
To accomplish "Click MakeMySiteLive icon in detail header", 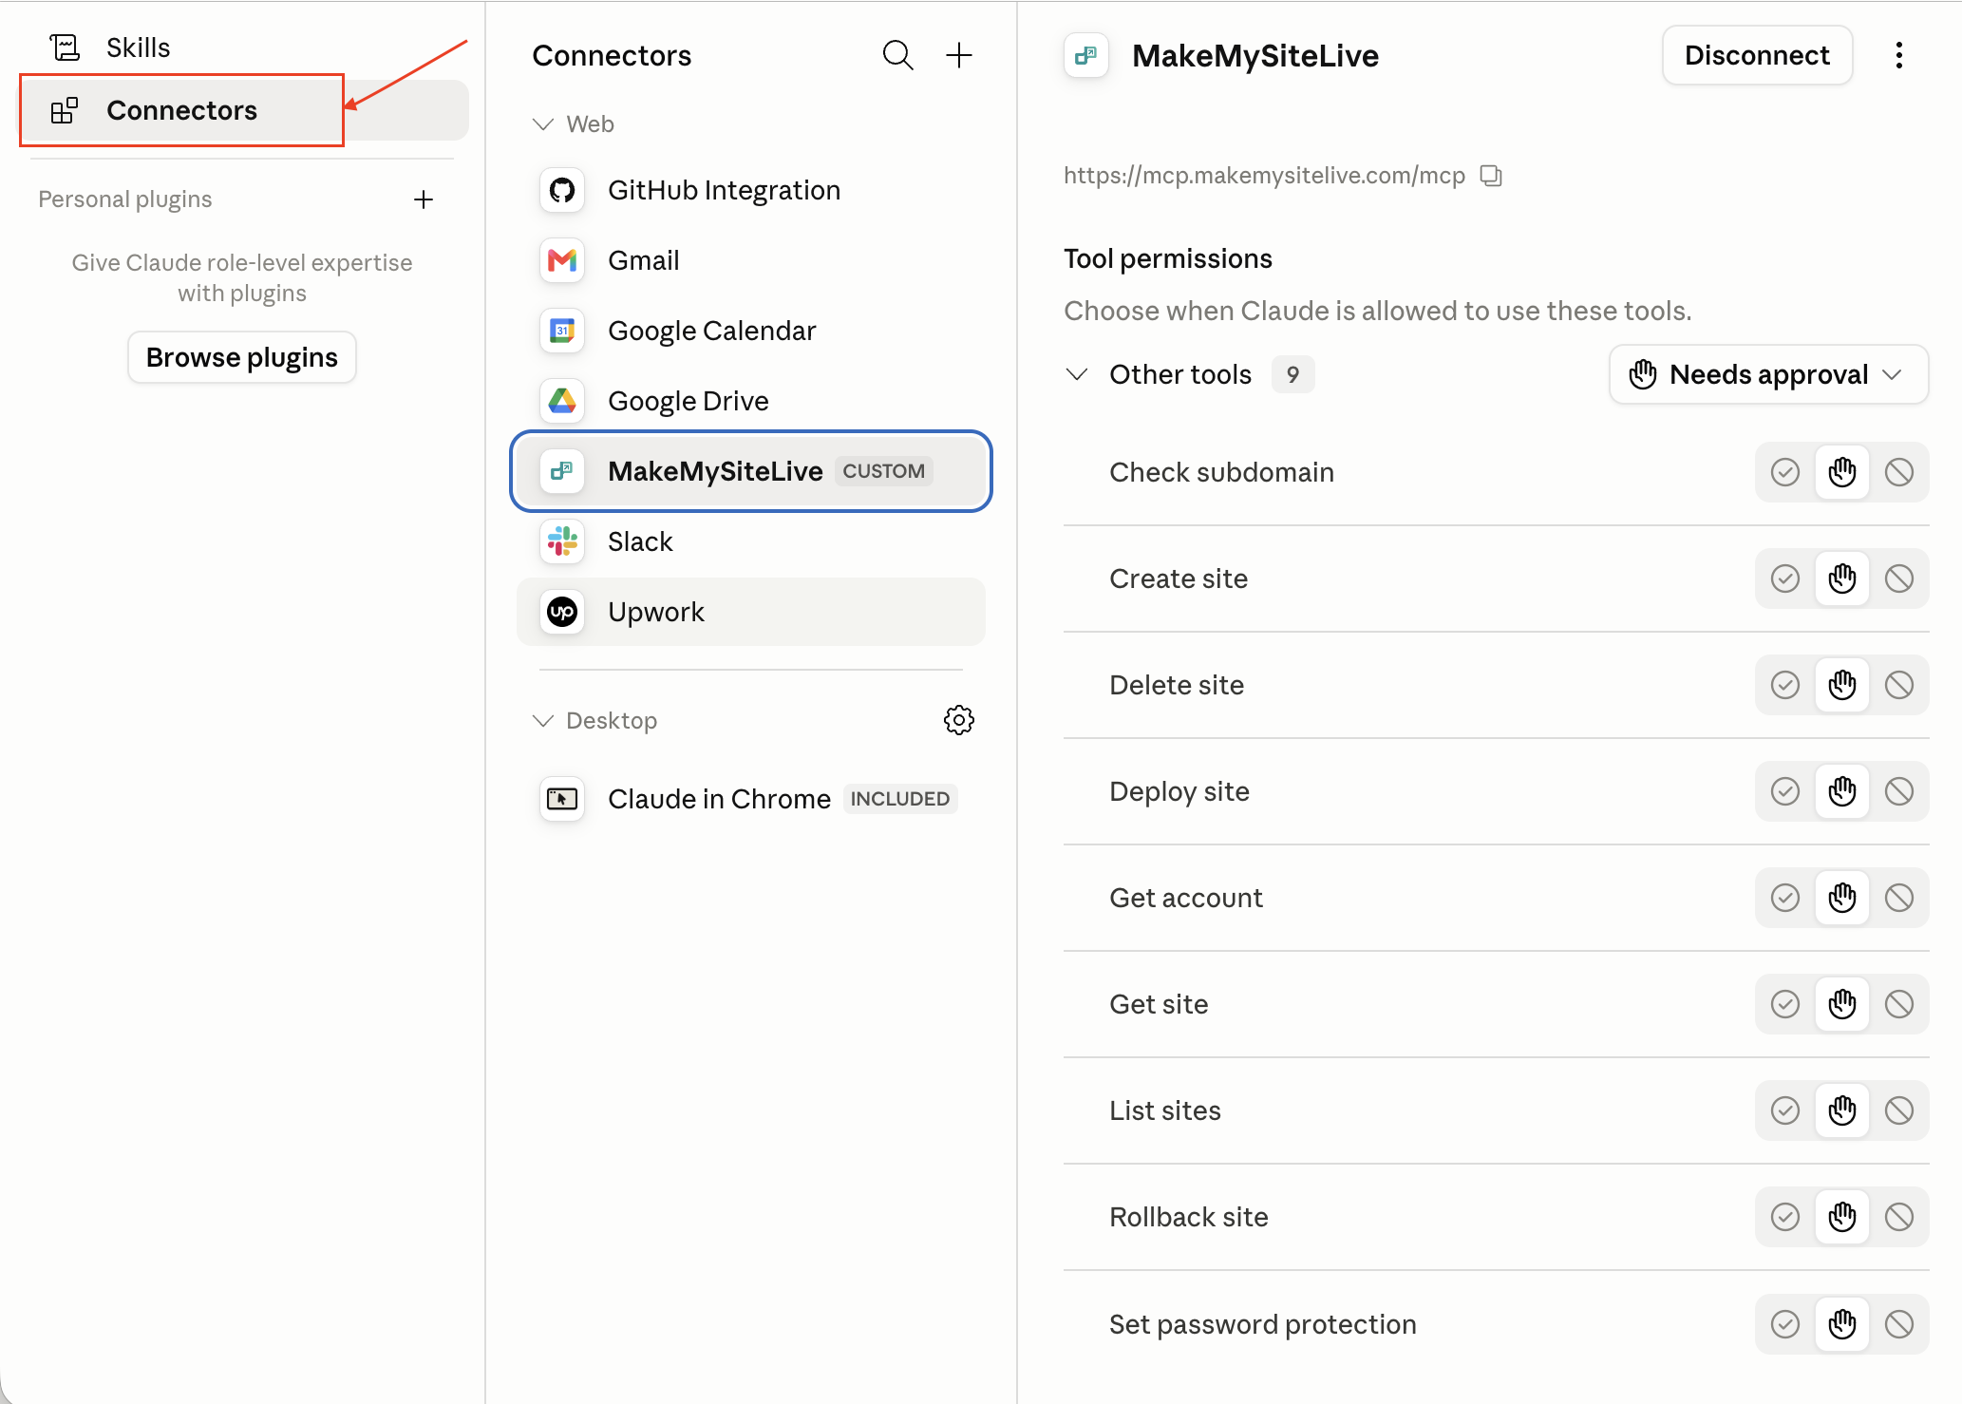I will click(x=1086, y=55).
